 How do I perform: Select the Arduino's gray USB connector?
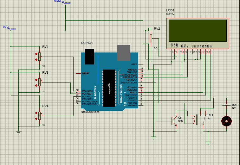(124, 53)
